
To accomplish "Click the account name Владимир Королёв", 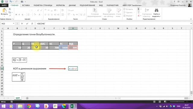I will [x=178, y=5].
